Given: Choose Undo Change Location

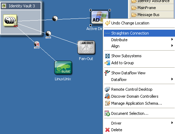Looking at the screenshot, I should tap(139, 23).
